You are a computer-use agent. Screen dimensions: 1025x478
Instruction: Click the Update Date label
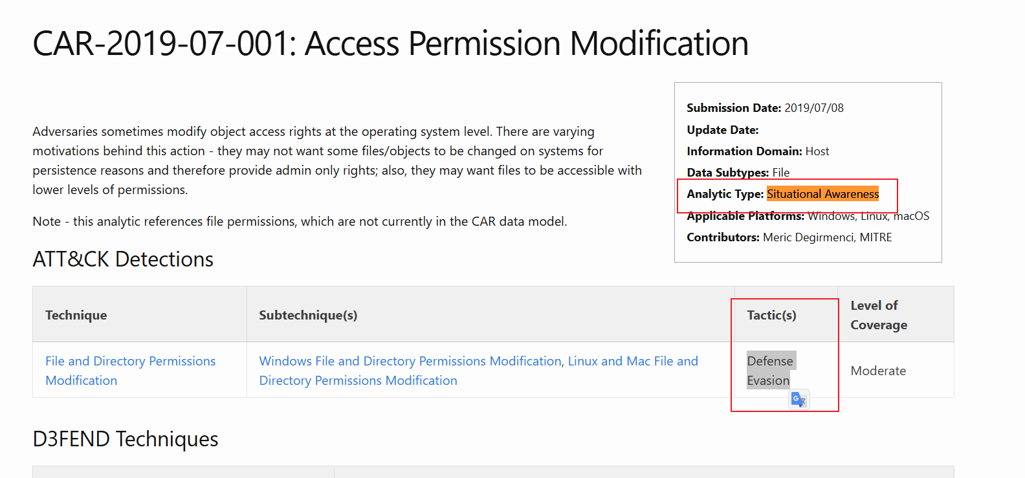point(722,130)
